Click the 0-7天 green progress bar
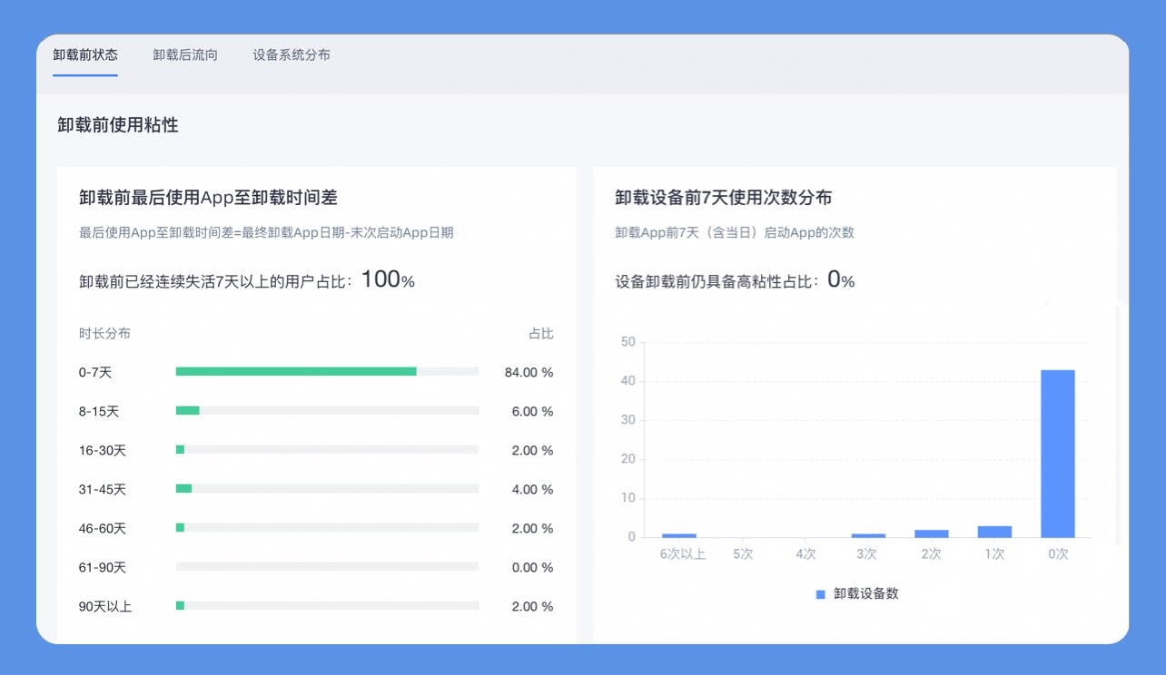 pyautogui.click(x=296, y=372)
